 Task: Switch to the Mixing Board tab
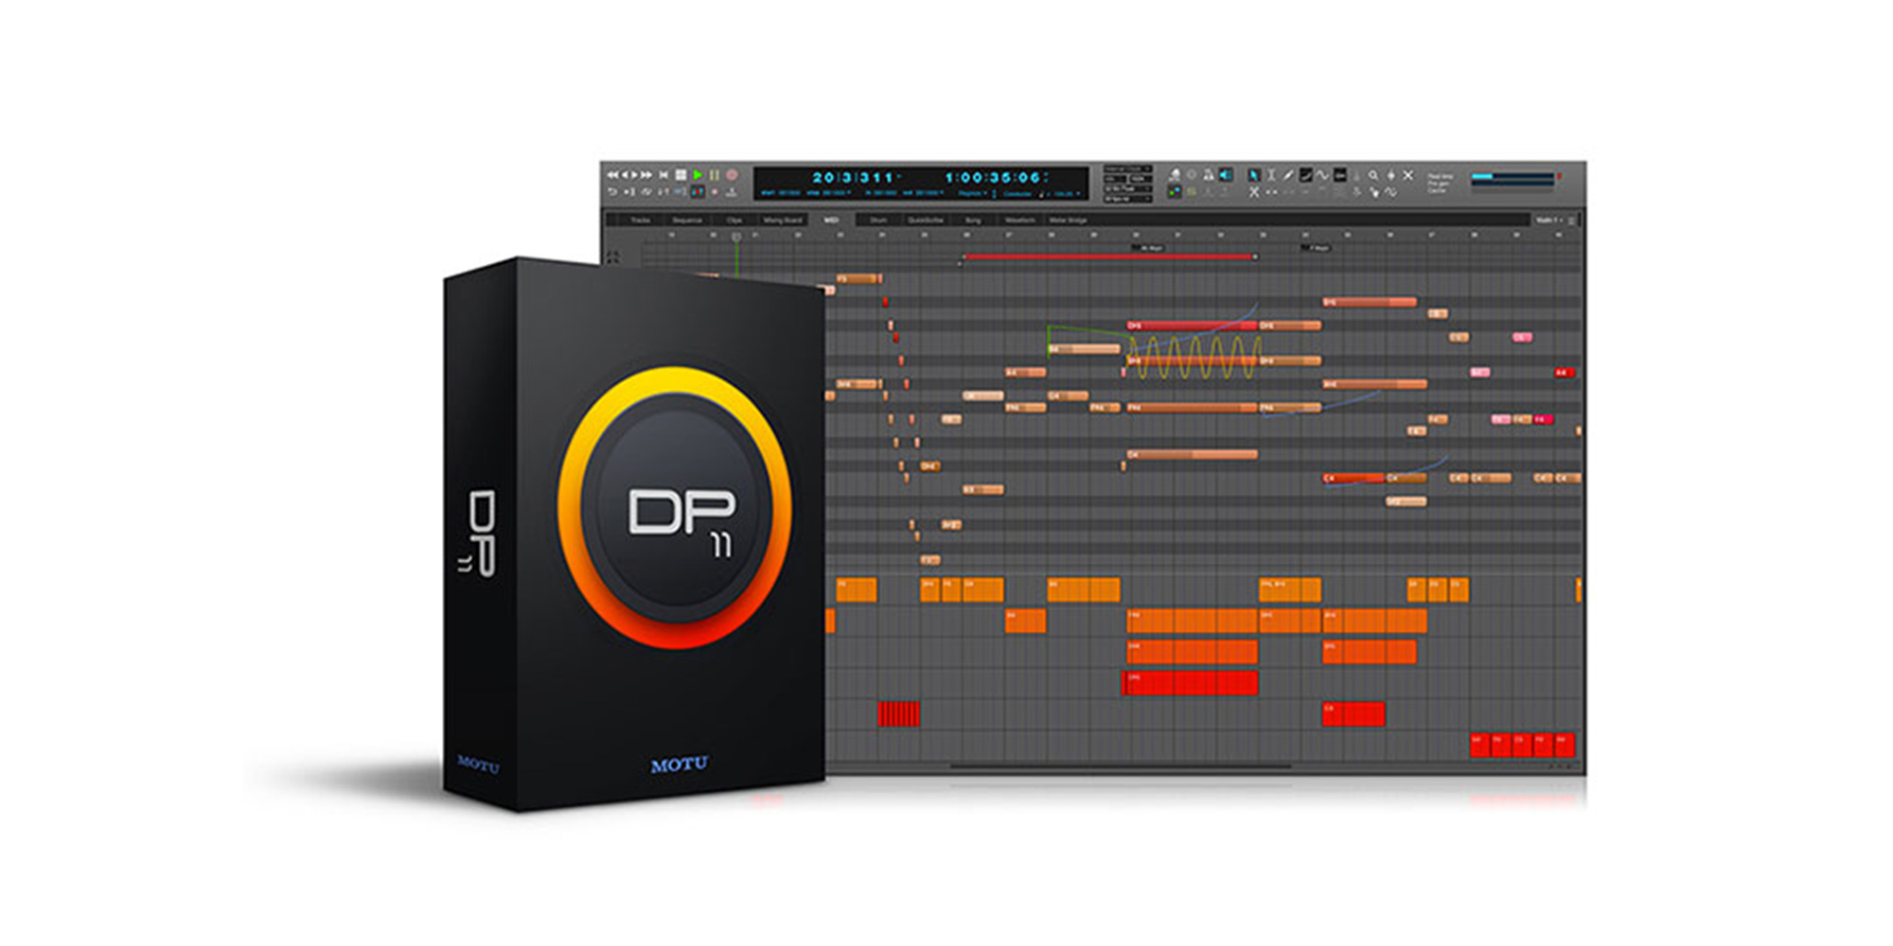(782, 219)
